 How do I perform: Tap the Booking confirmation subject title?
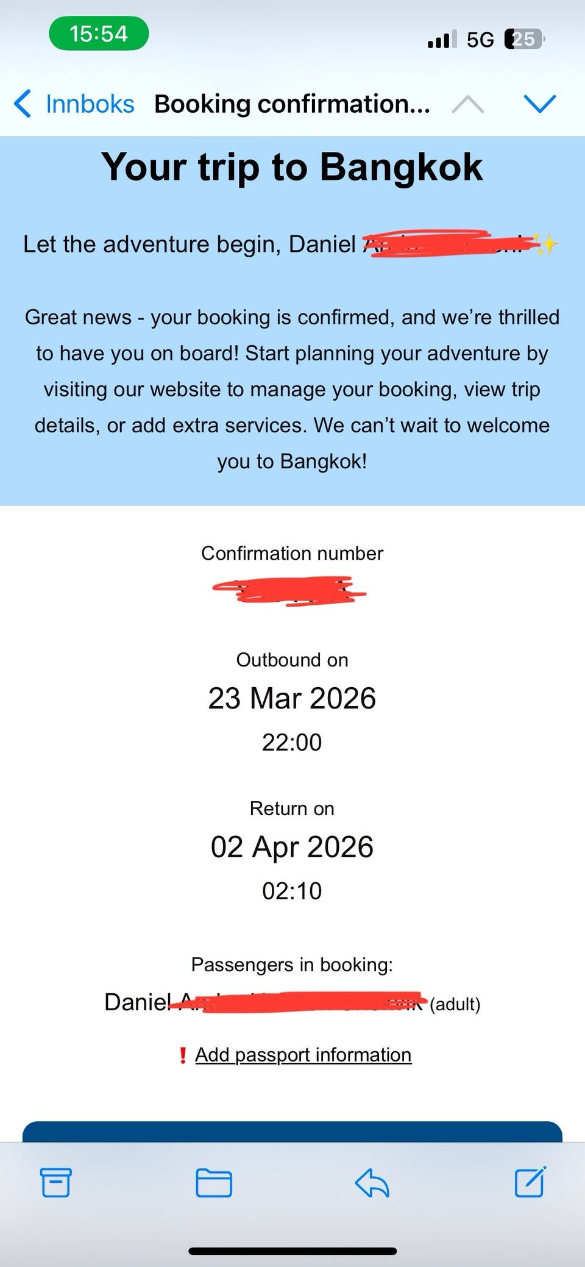292,104
